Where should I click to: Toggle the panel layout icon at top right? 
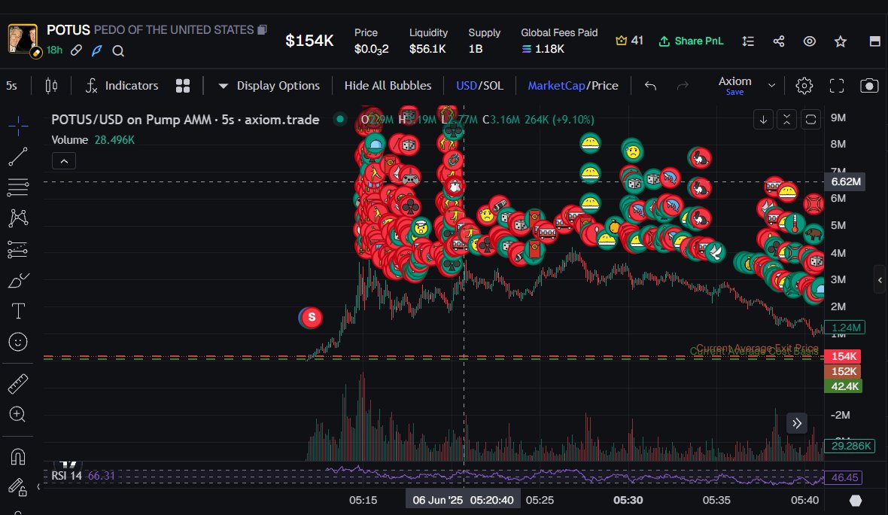(875, 41)
